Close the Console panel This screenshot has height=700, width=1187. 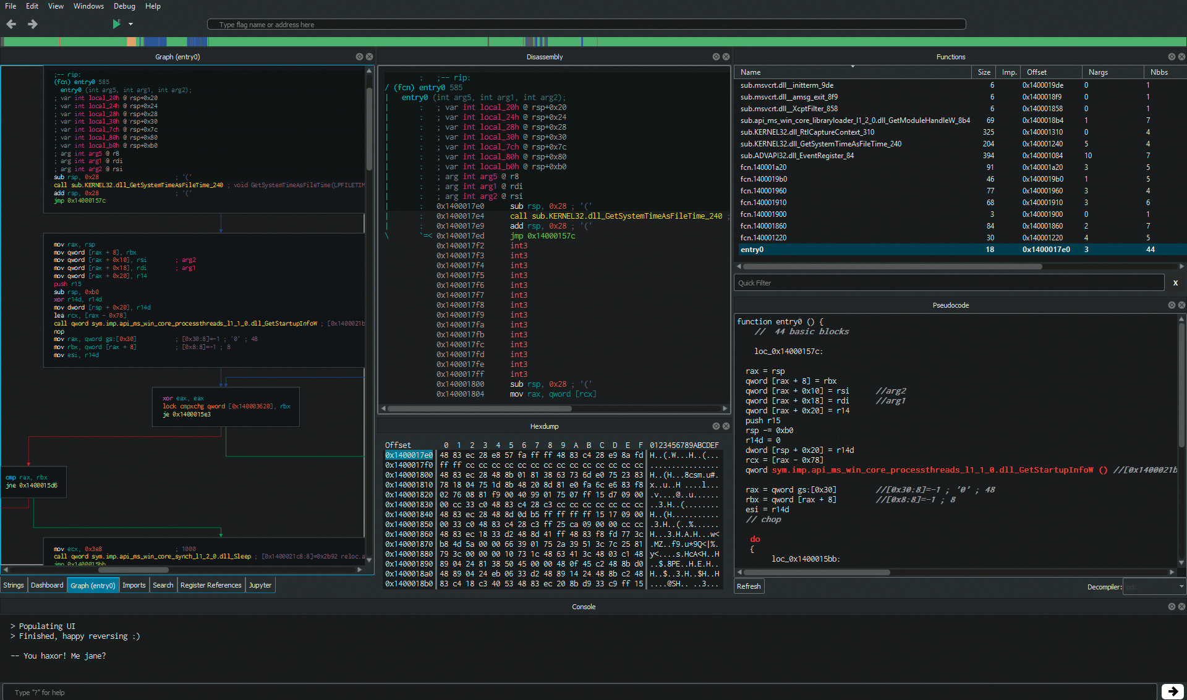click(x=1181, y=607)
